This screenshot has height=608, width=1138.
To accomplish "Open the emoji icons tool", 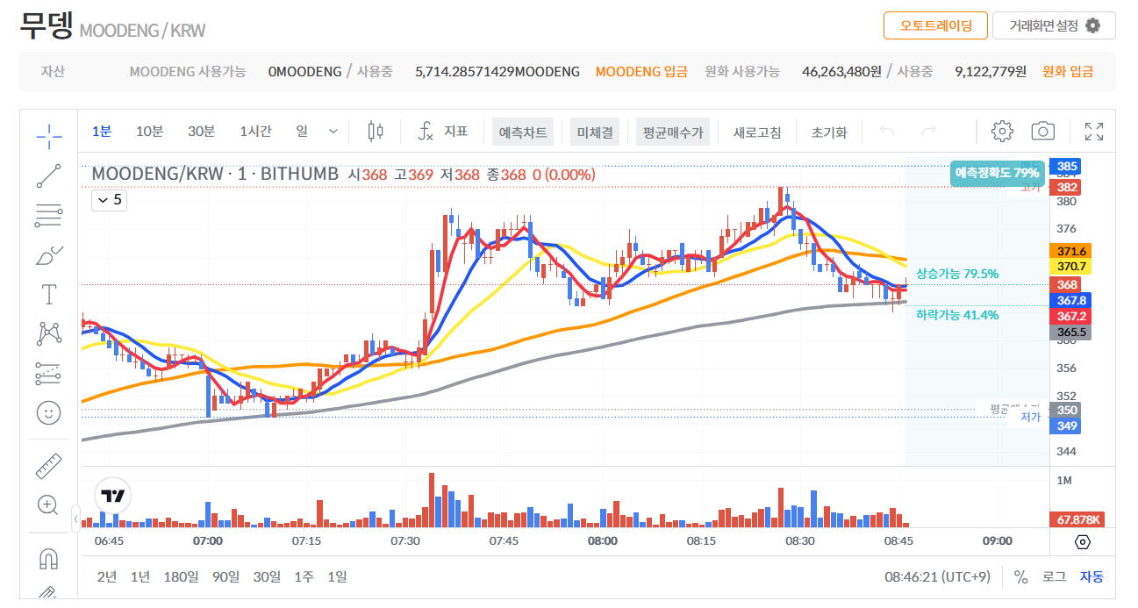I will 49,412.
